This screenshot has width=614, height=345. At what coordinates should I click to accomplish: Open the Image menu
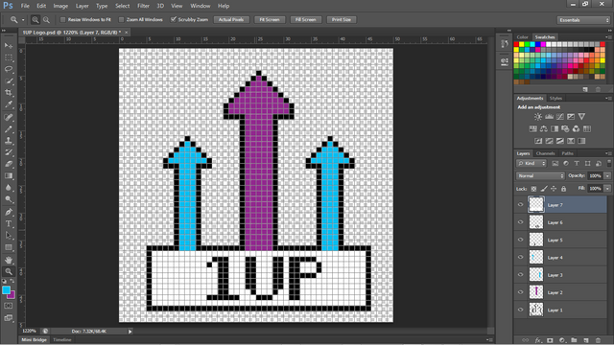[60, 6]
